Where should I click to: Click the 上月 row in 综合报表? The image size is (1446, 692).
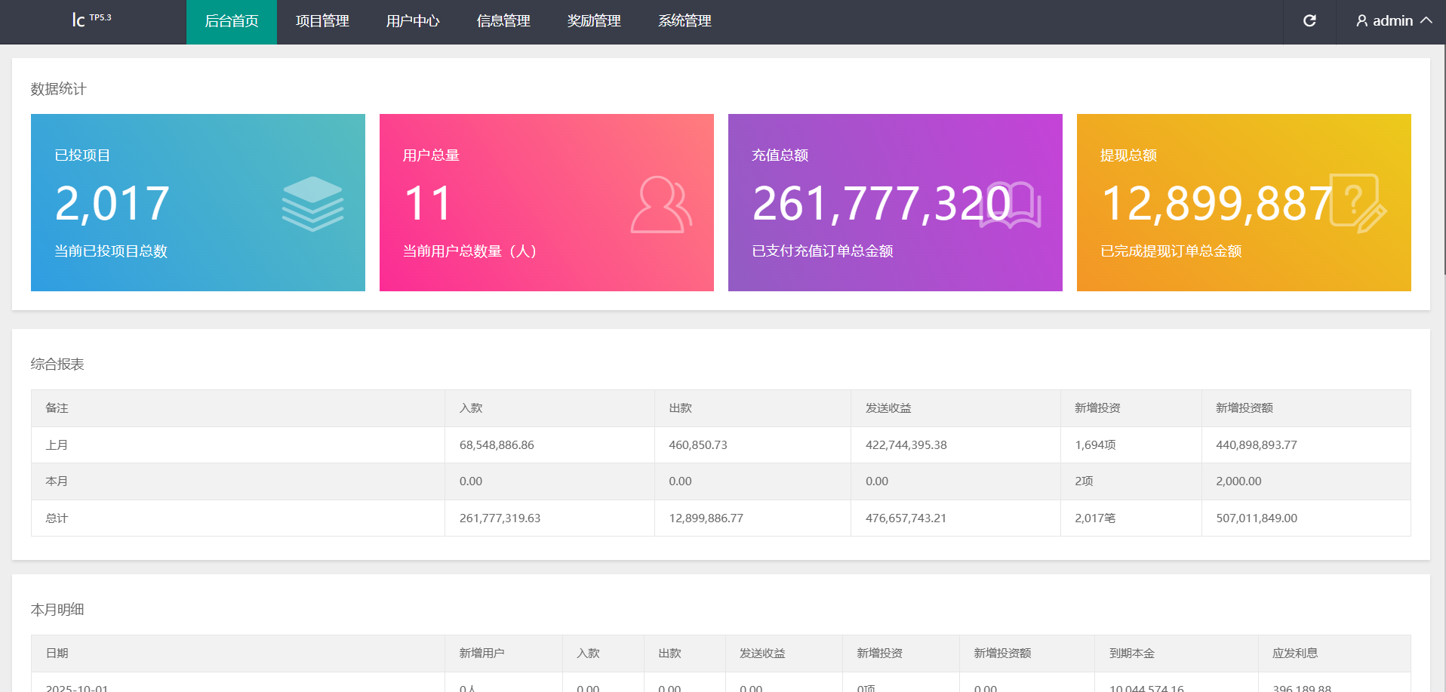pos(57,445)
